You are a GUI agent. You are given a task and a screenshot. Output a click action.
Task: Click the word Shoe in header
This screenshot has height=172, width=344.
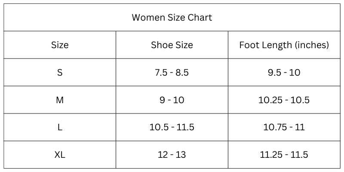pyautogui.click(x=160, y=45)
